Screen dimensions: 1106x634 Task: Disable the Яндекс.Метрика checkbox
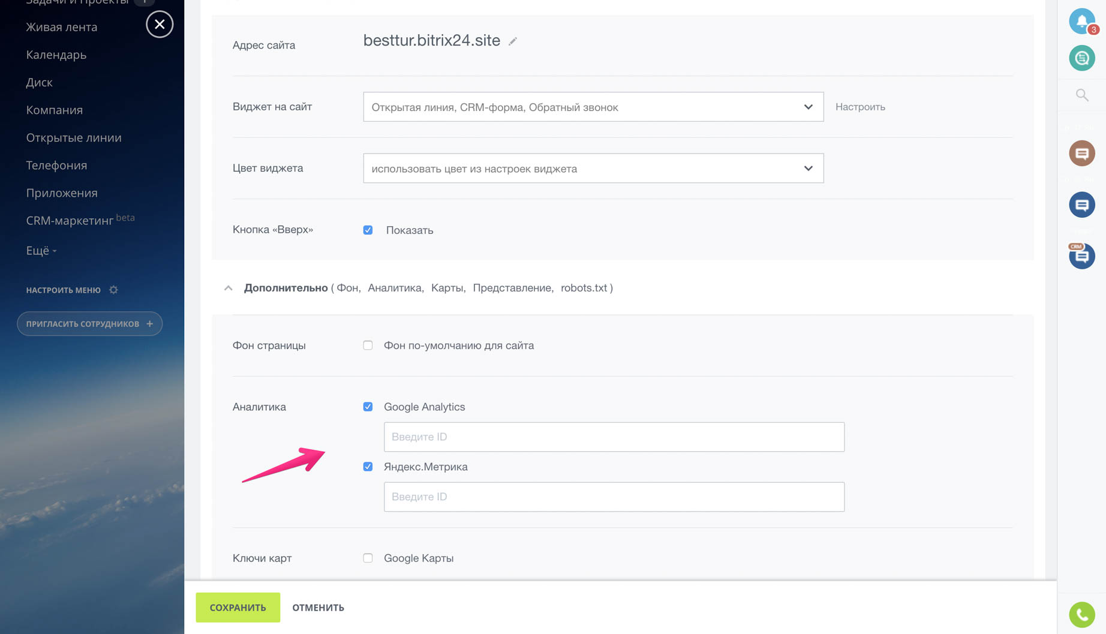368,467
